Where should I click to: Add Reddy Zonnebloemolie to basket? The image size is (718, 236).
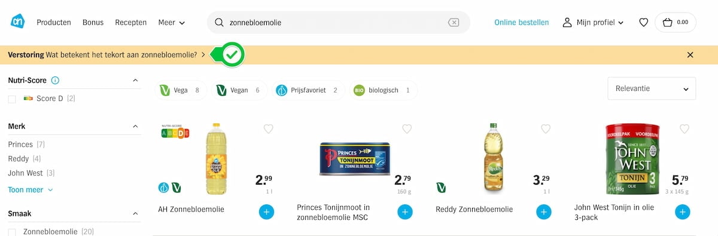[x=544, y=212]
